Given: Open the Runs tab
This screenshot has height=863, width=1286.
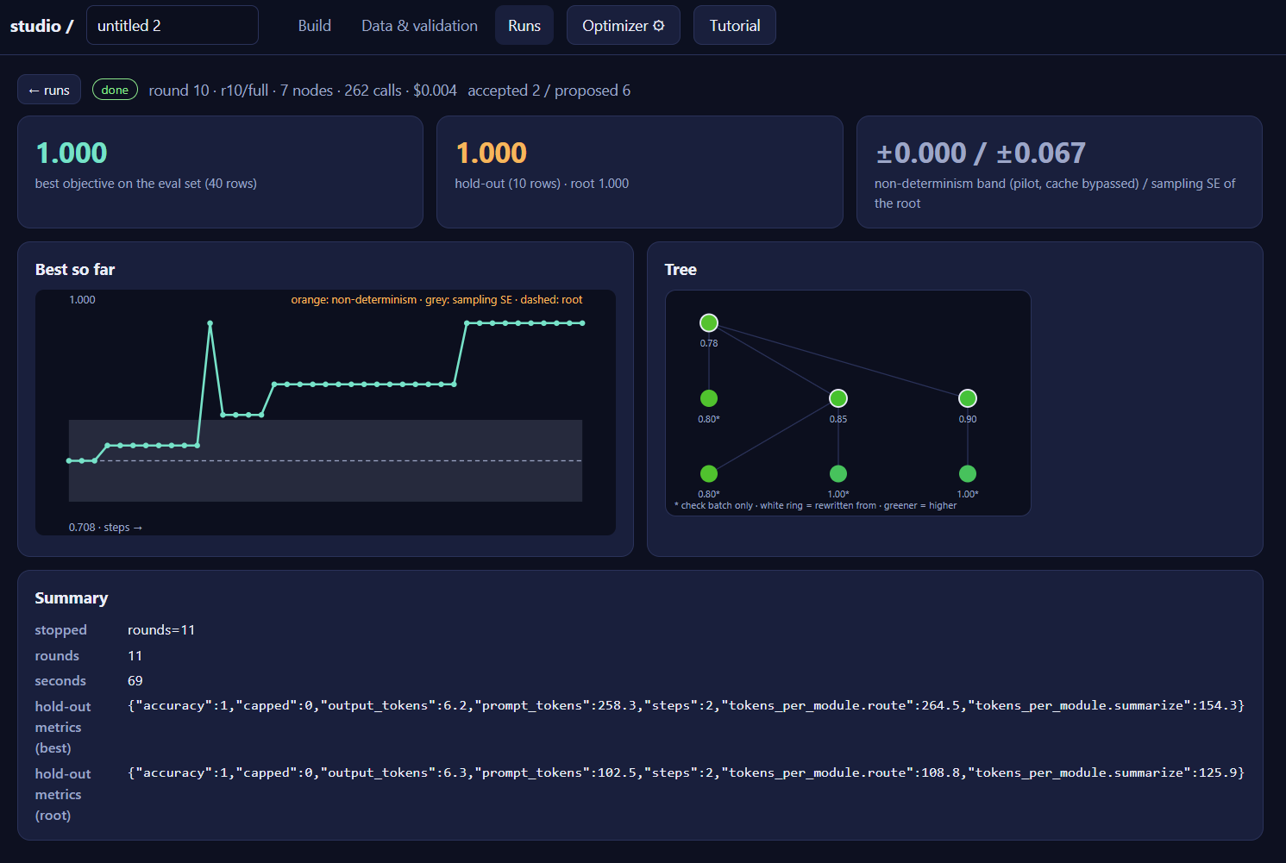Looking at the screenshot, I should 524,26.
